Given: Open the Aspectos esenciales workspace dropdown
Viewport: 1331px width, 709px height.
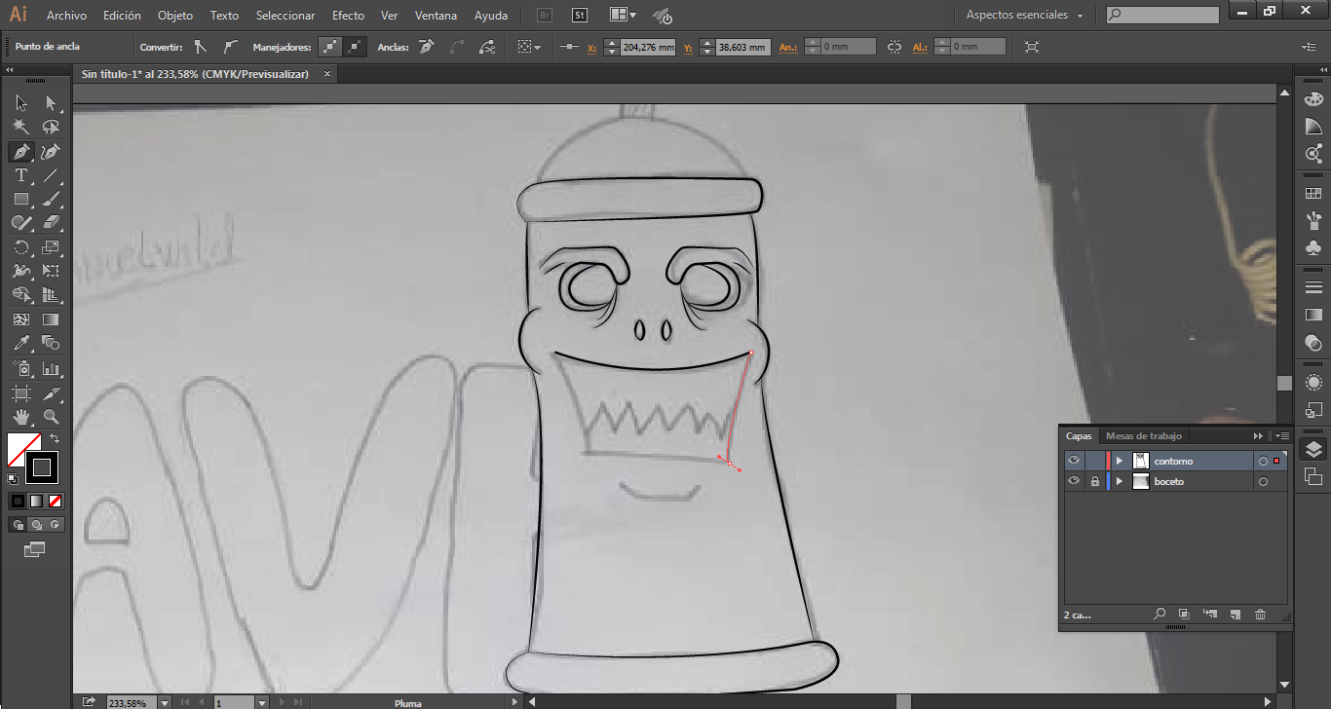Looking at the screenshot, I should point(1024,16).
